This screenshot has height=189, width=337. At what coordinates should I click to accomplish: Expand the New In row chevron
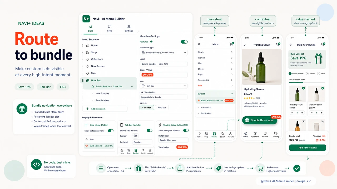pyautogui.click(x=232, y=52)
